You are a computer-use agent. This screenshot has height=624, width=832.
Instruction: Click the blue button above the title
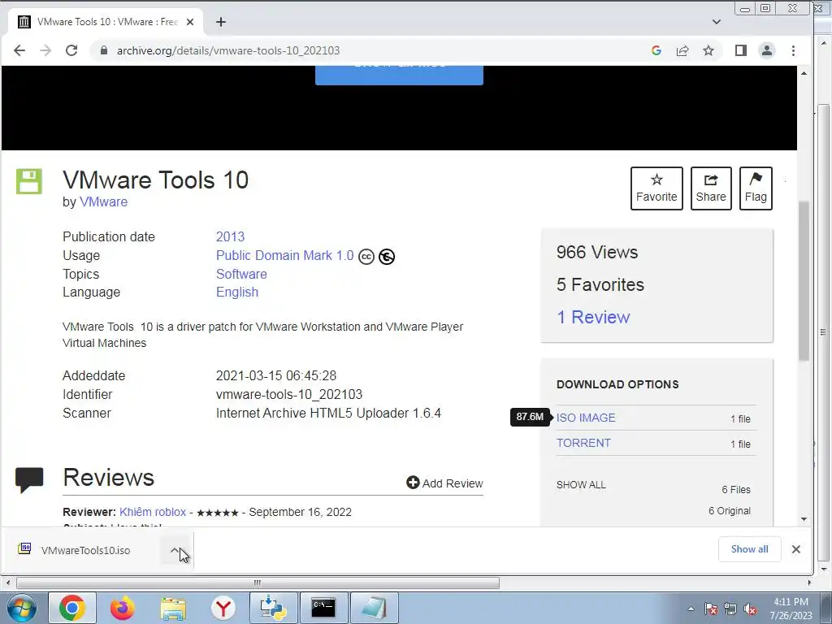point(399,75)
